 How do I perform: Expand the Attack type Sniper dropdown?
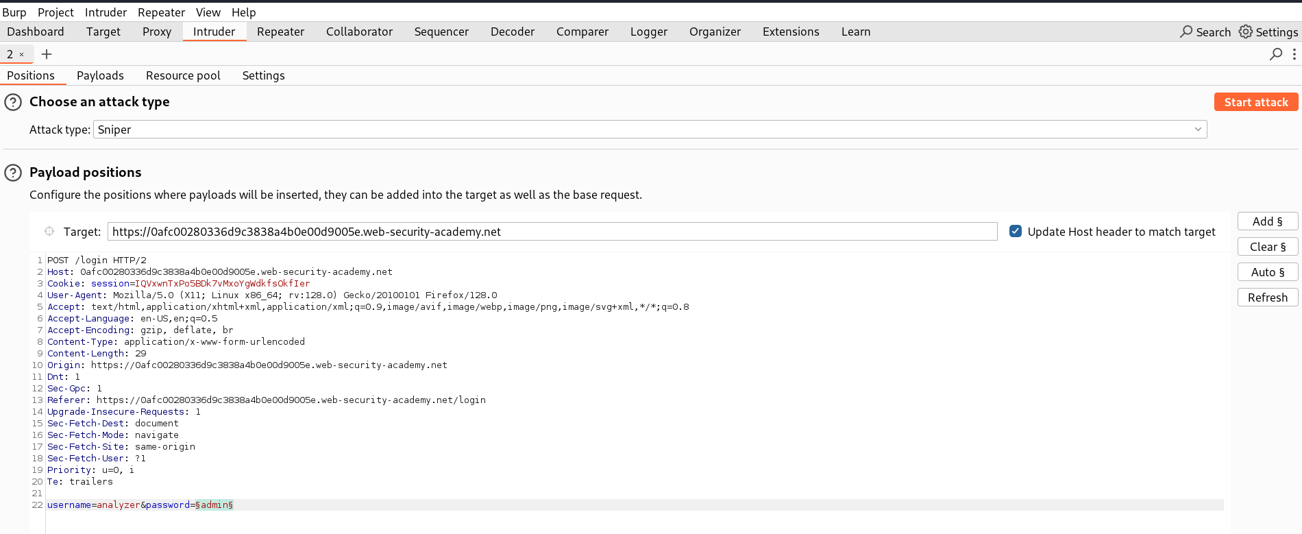point(650,130)
